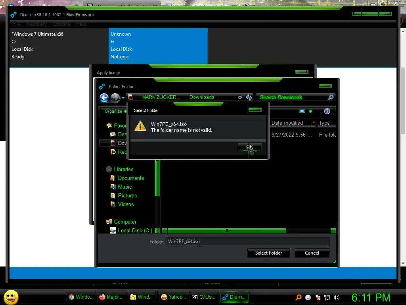Click the blue help question mark icon
This screenshot has height=305, width=406.
click(327, 111)
